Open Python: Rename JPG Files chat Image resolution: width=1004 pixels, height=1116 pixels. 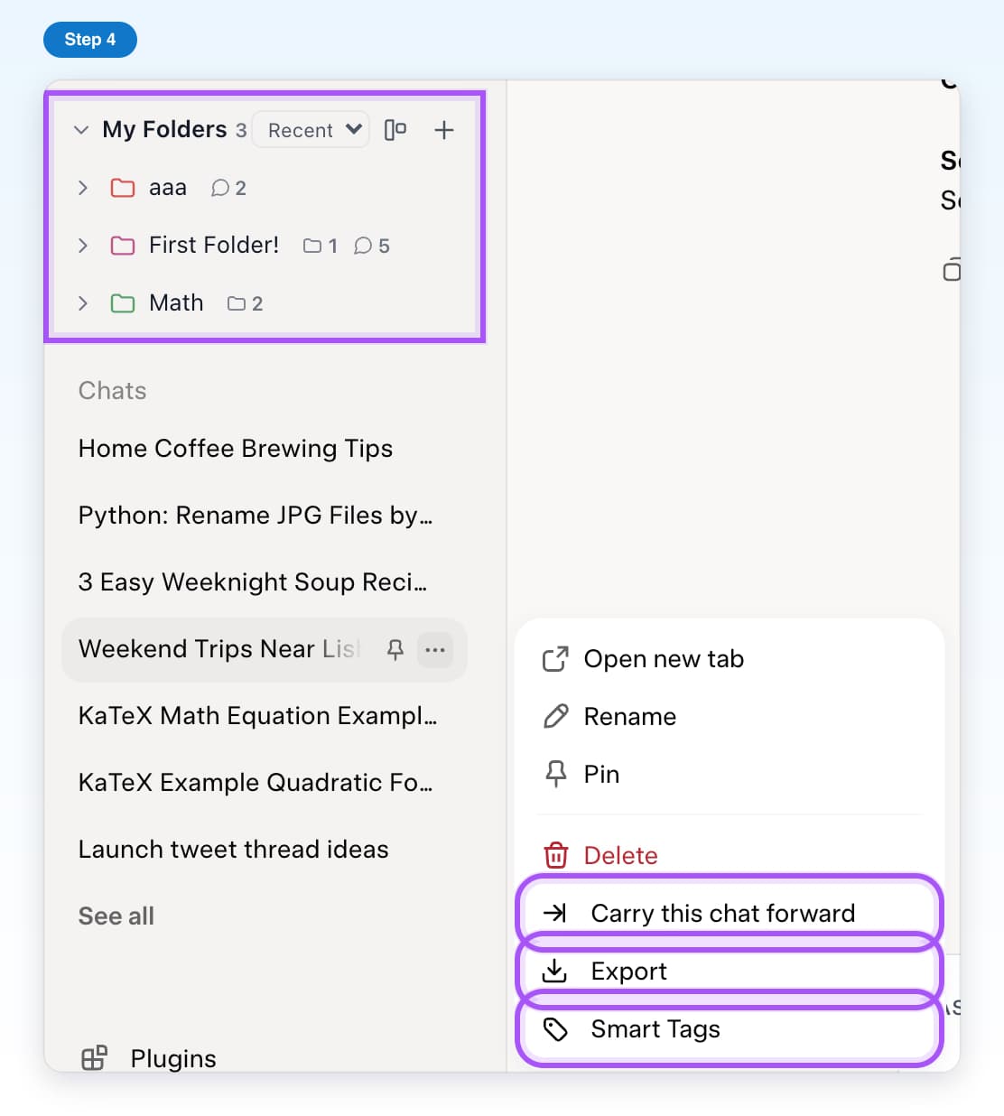pyautogui.click(x=256, y=516)
